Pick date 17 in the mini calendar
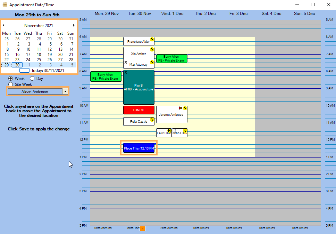This screenshot has height=234, width=336. 28,55
